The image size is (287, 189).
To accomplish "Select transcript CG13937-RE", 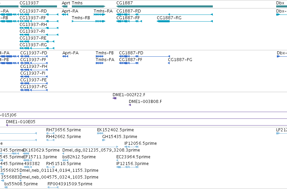I will 37,42.
